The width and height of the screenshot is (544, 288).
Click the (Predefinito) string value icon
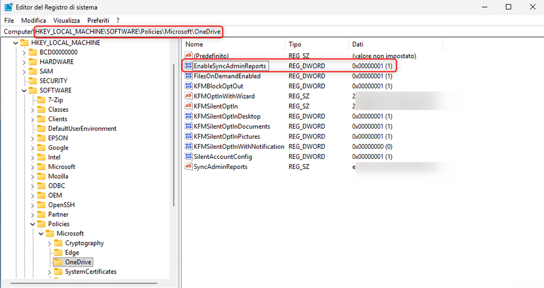pos(189,55)
